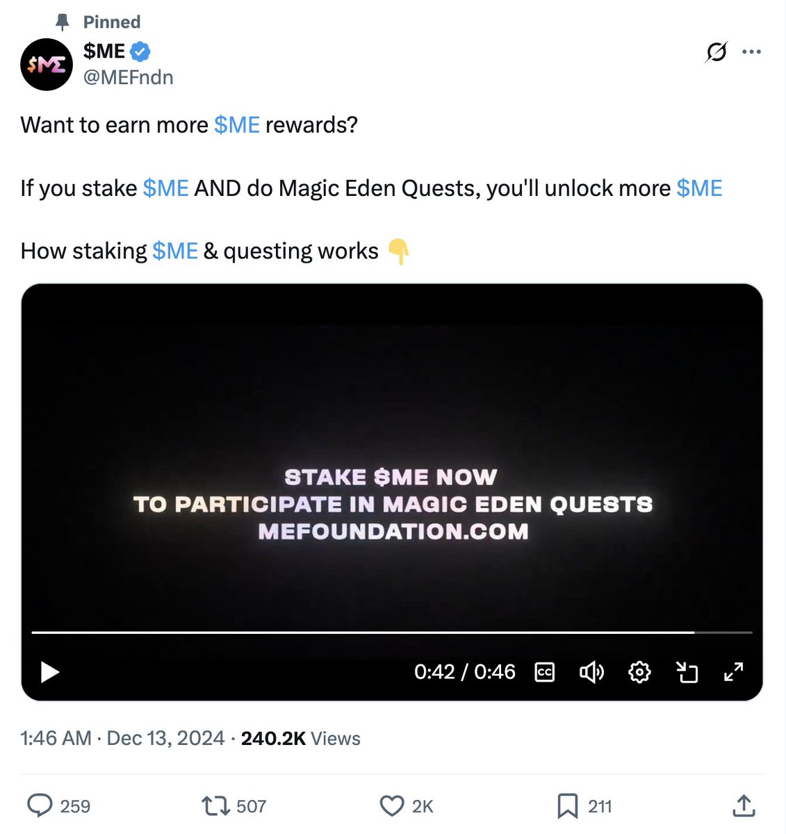Bookmark this post

point(567,806)
